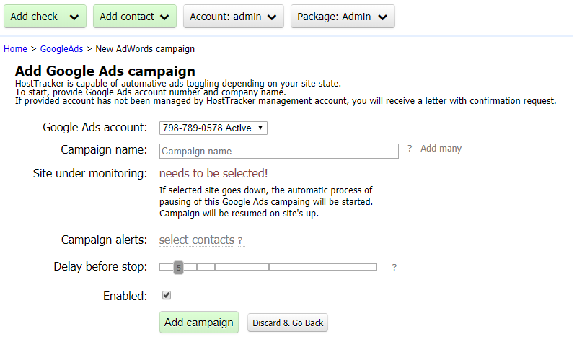582x342 pixels.
Task: Click the help icon next to select contacts
Action: point(240,240)
